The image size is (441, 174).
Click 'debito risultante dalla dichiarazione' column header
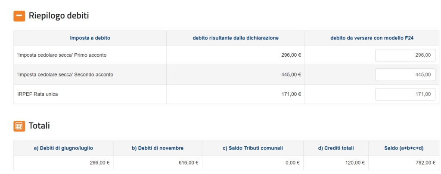pyautogui.click(x=236, y=38)
